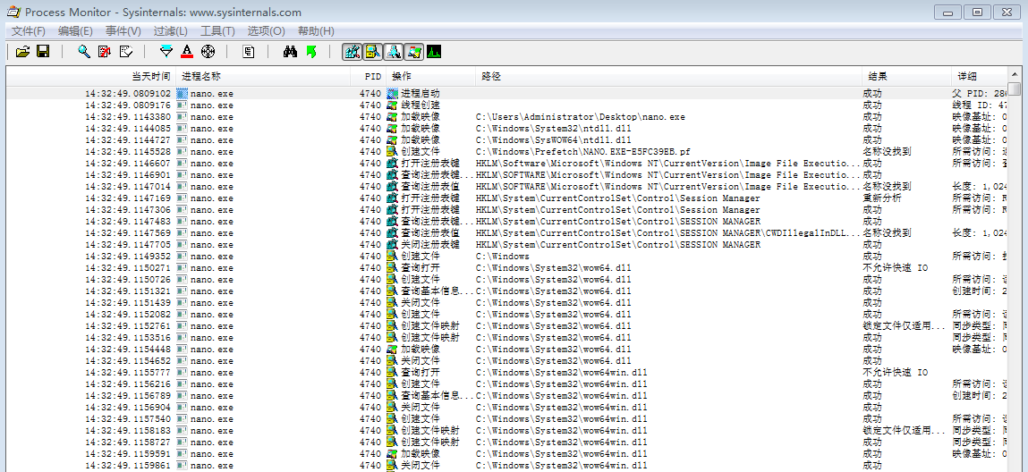
Task: Select 关闭注册表键 operation text
Action: click(430, 244)
